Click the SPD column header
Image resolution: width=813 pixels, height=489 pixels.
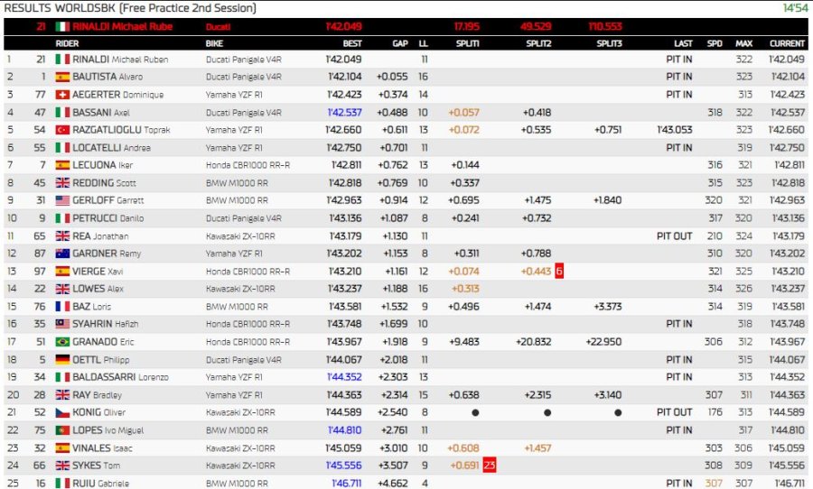pos(715,43)
